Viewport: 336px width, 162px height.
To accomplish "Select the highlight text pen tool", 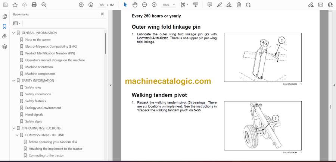I will coord(219,5).
